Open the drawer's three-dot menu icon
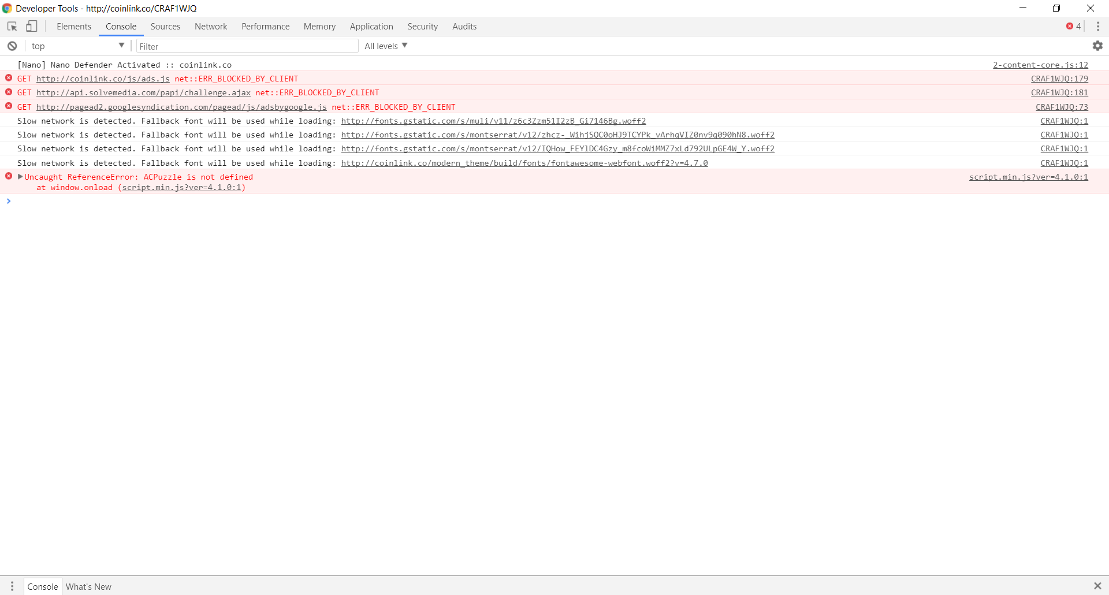 12,586
